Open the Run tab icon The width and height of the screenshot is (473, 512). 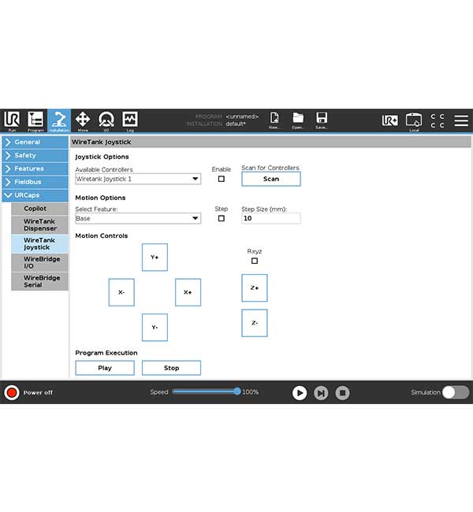click(12, 121)
